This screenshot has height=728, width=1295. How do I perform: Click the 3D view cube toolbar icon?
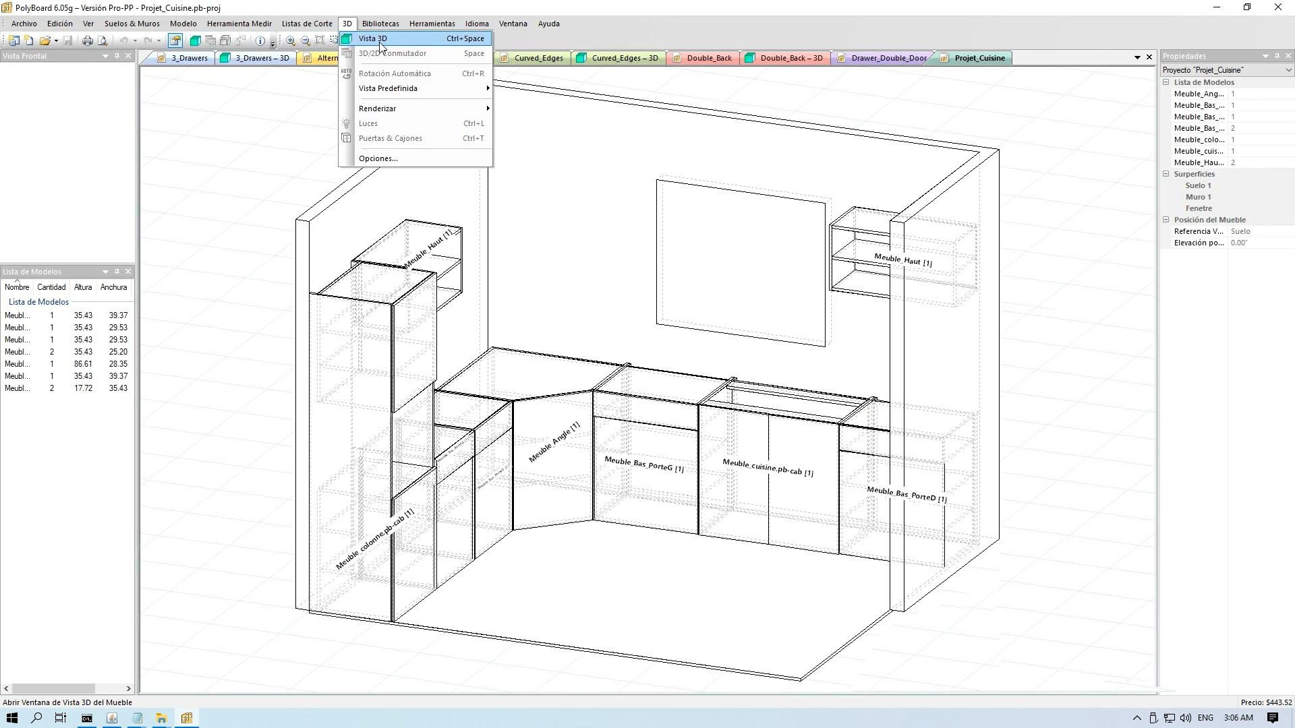click(x=195, y=40)
